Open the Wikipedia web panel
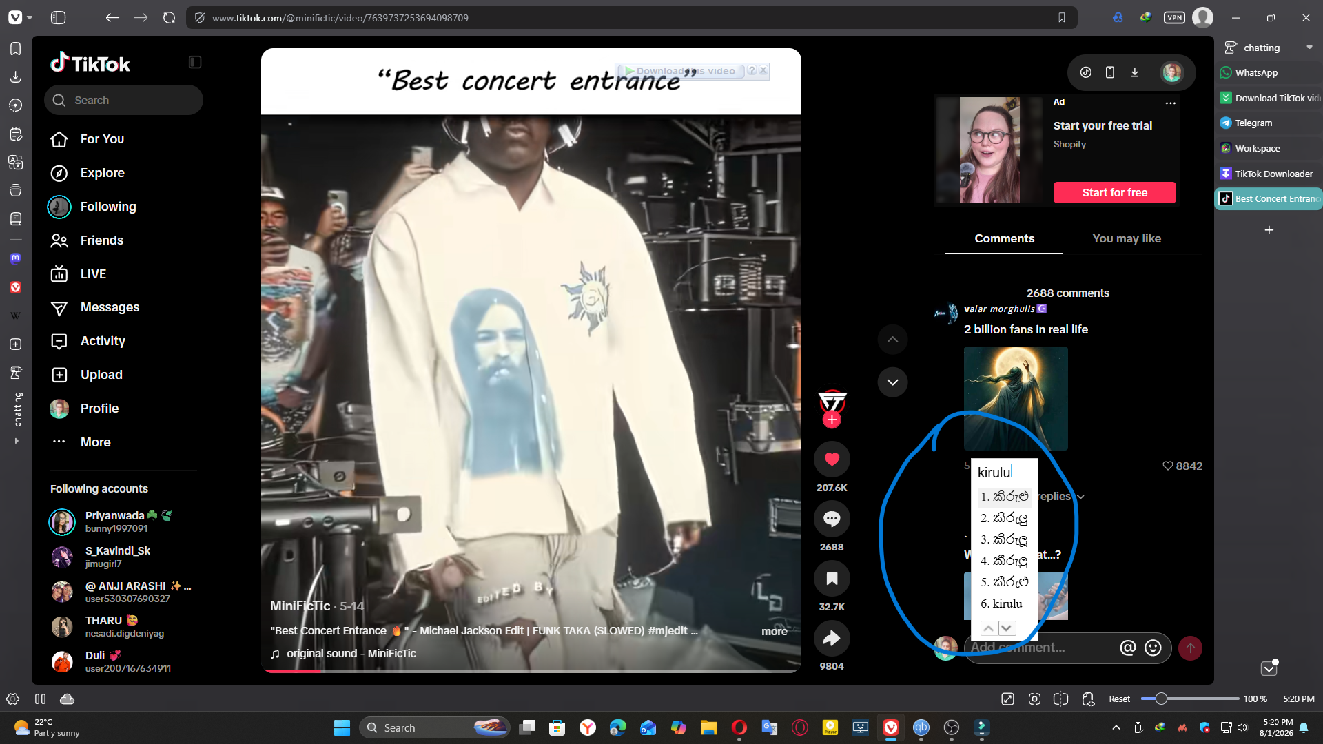 point(15,316)
